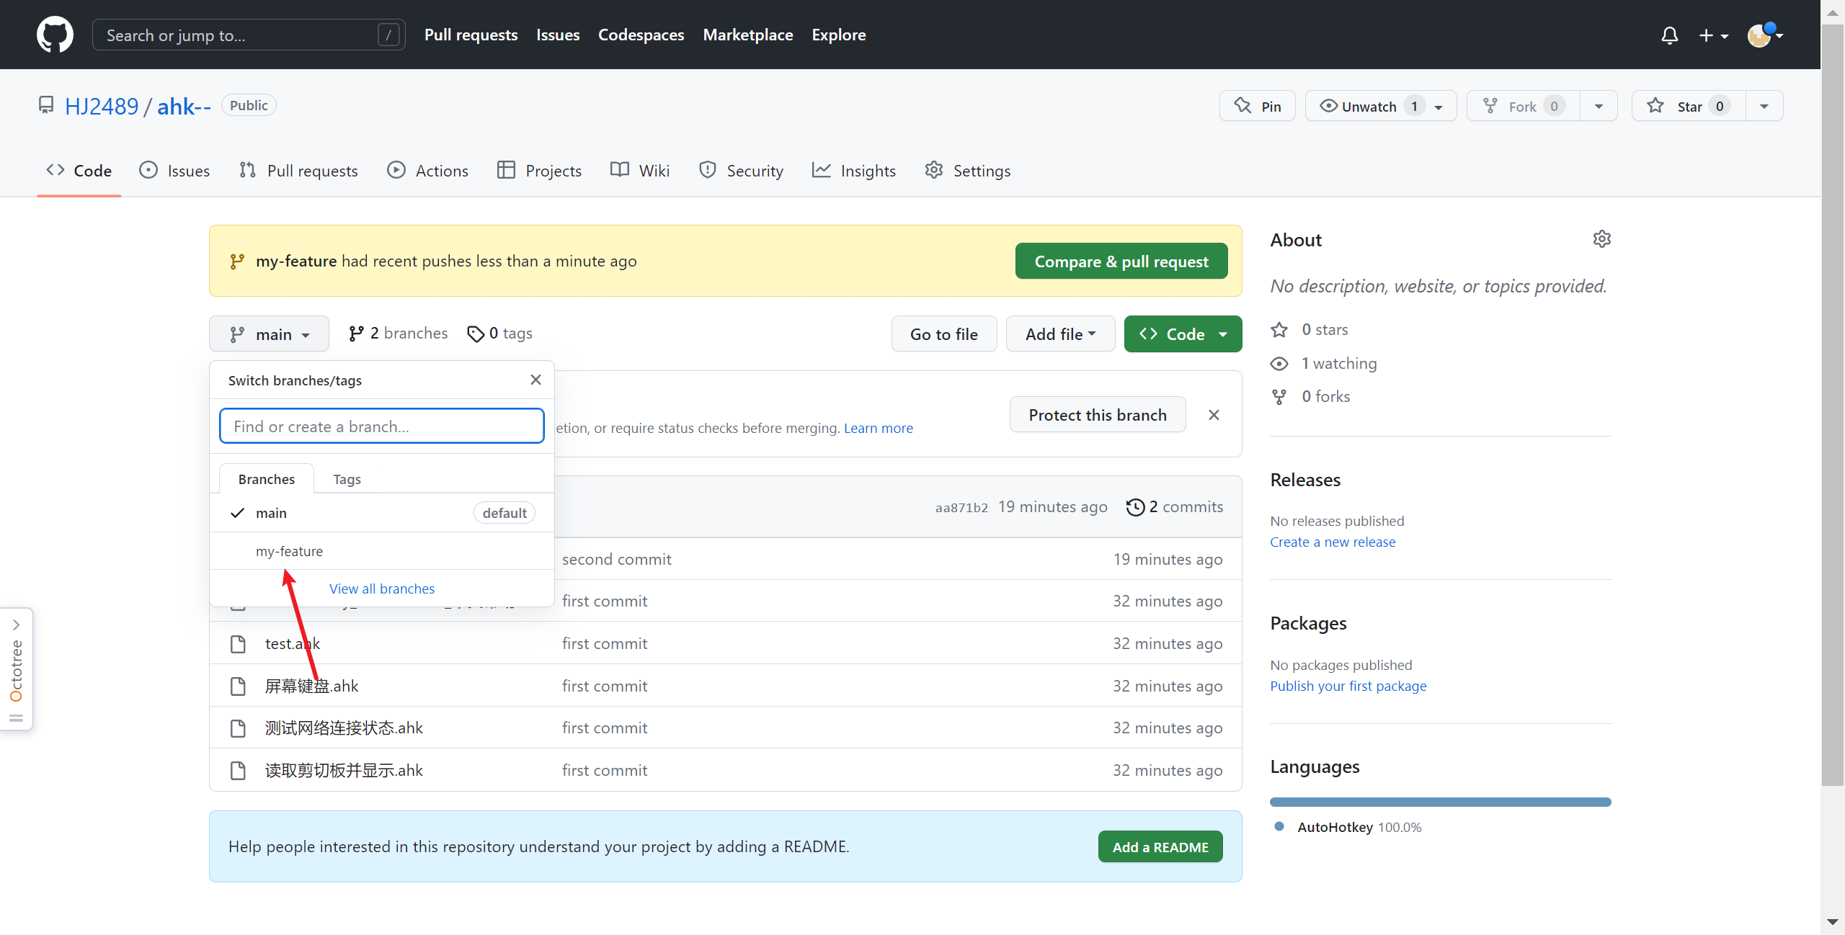Expand the Fork options arrow
Viewport: 1845px width, 935px height.
click(1599, 107)
